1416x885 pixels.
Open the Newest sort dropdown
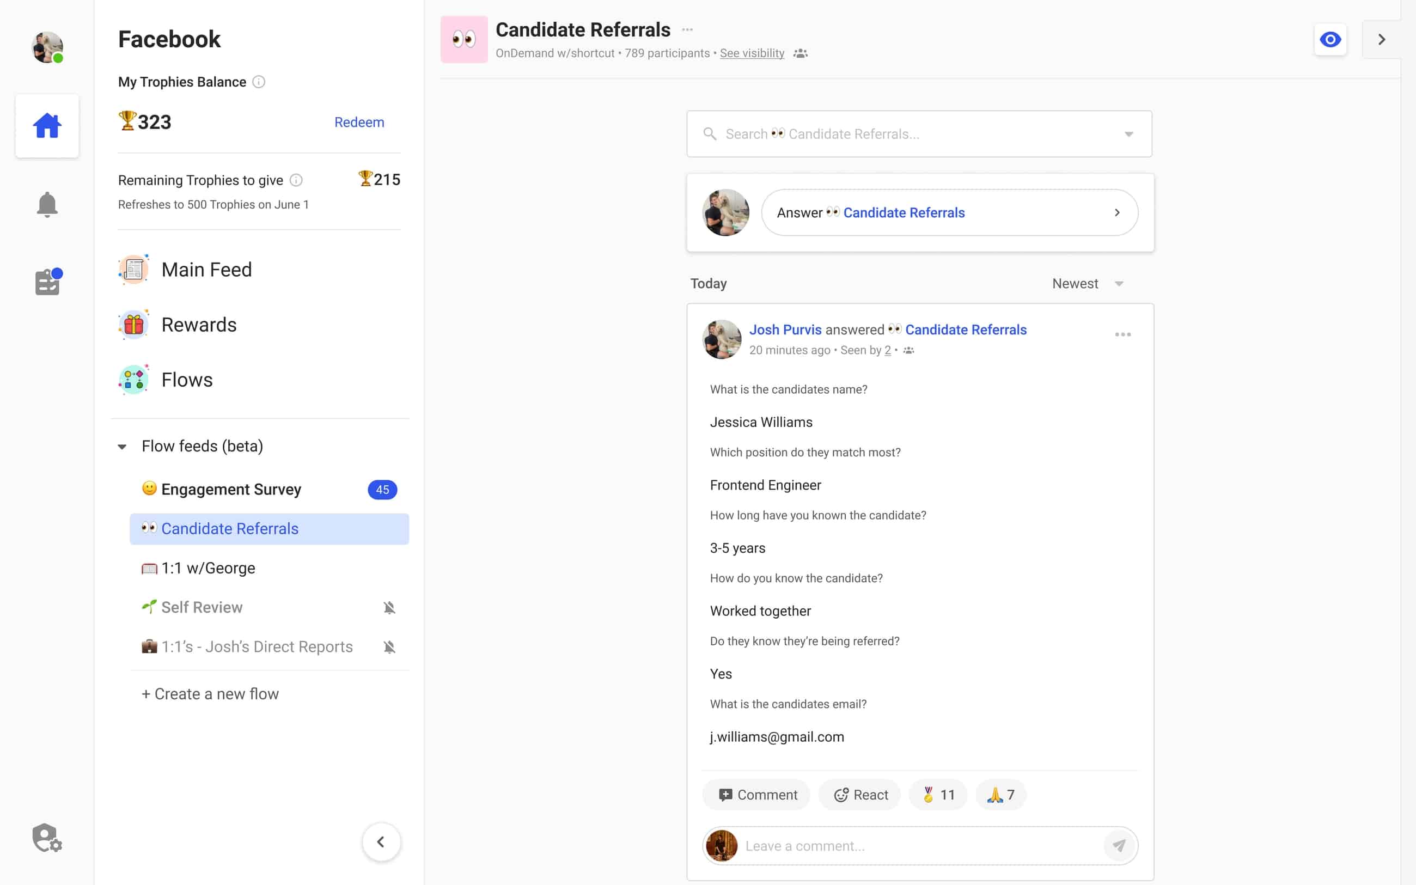click(1087, 283)
